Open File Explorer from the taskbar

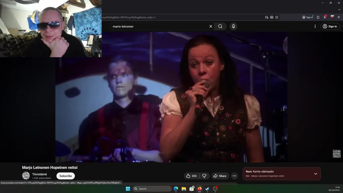184,189
